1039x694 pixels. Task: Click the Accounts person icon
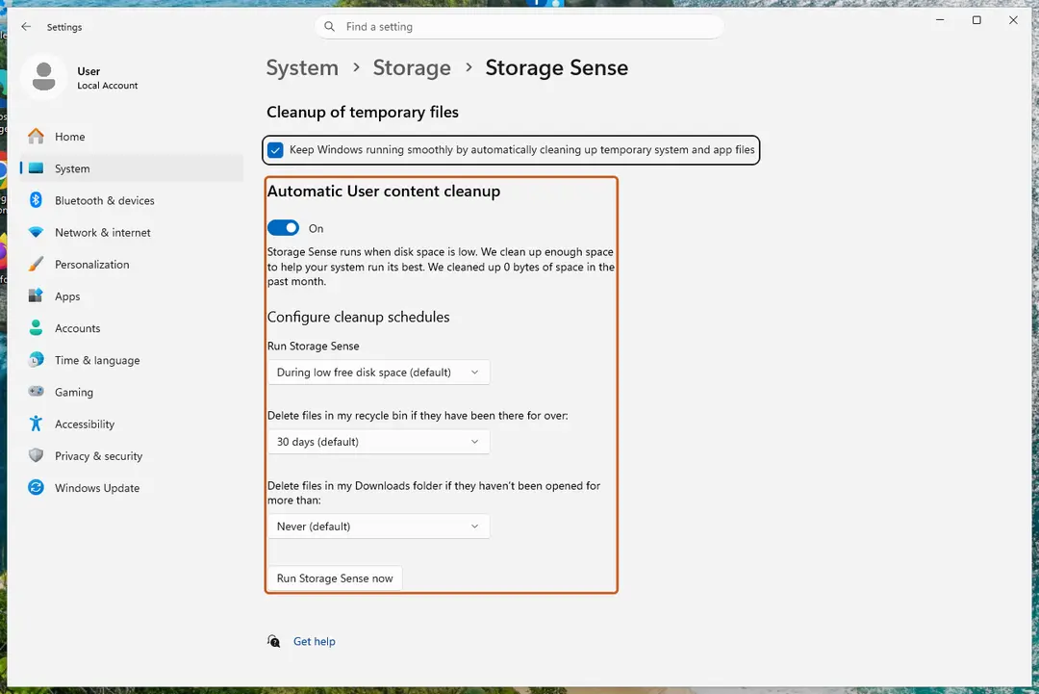point(36,328)
